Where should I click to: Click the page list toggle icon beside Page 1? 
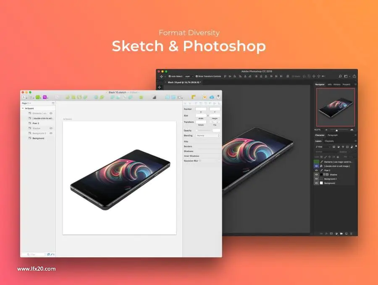(x=53, y=103)
